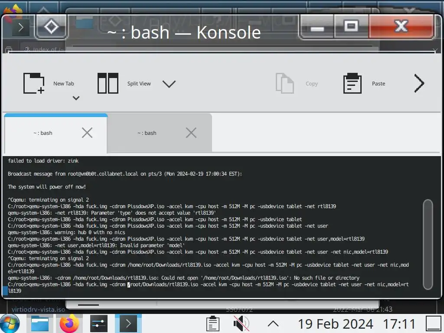
Task: Click the Split View text label
Action: pos(139,84)
